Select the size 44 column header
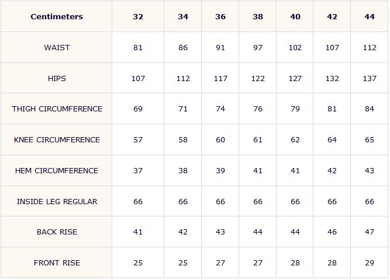Screen dimensions: 390x280 (370, 17)
